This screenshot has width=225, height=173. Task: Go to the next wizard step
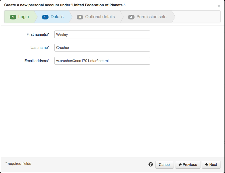(211, 165)
